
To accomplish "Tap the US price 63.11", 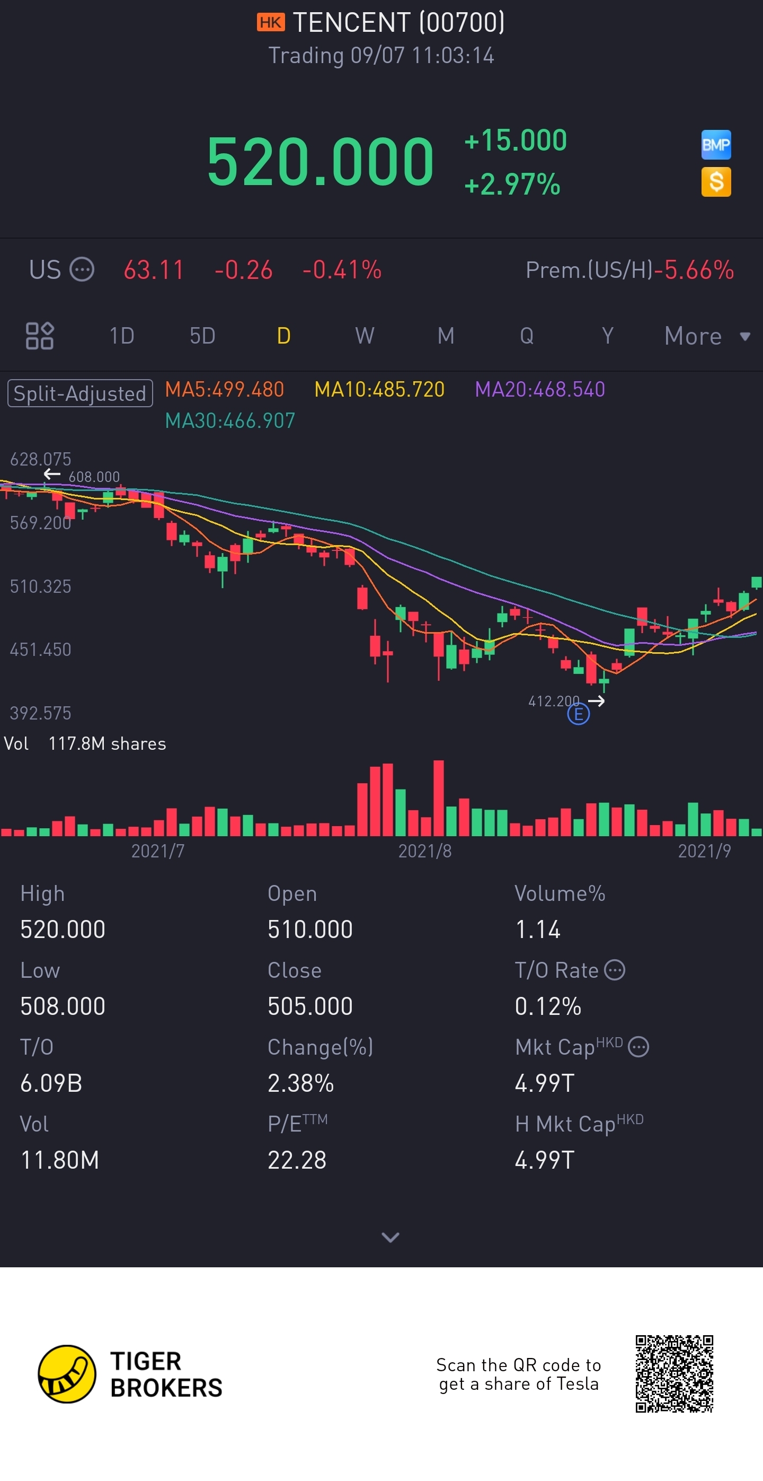I will [154, 270].
